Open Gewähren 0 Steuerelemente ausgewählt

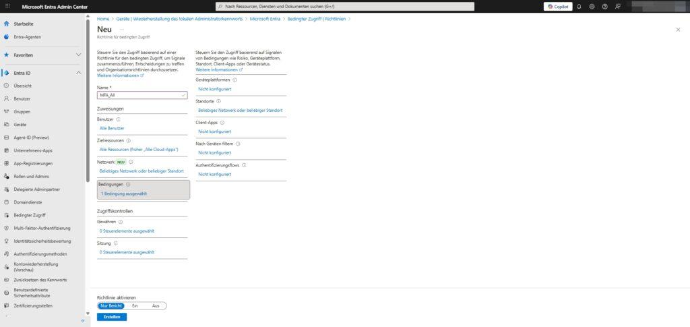127,231
